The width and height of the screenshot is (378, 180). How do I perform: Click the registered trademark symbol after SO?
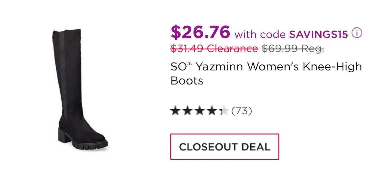point(190,65)
